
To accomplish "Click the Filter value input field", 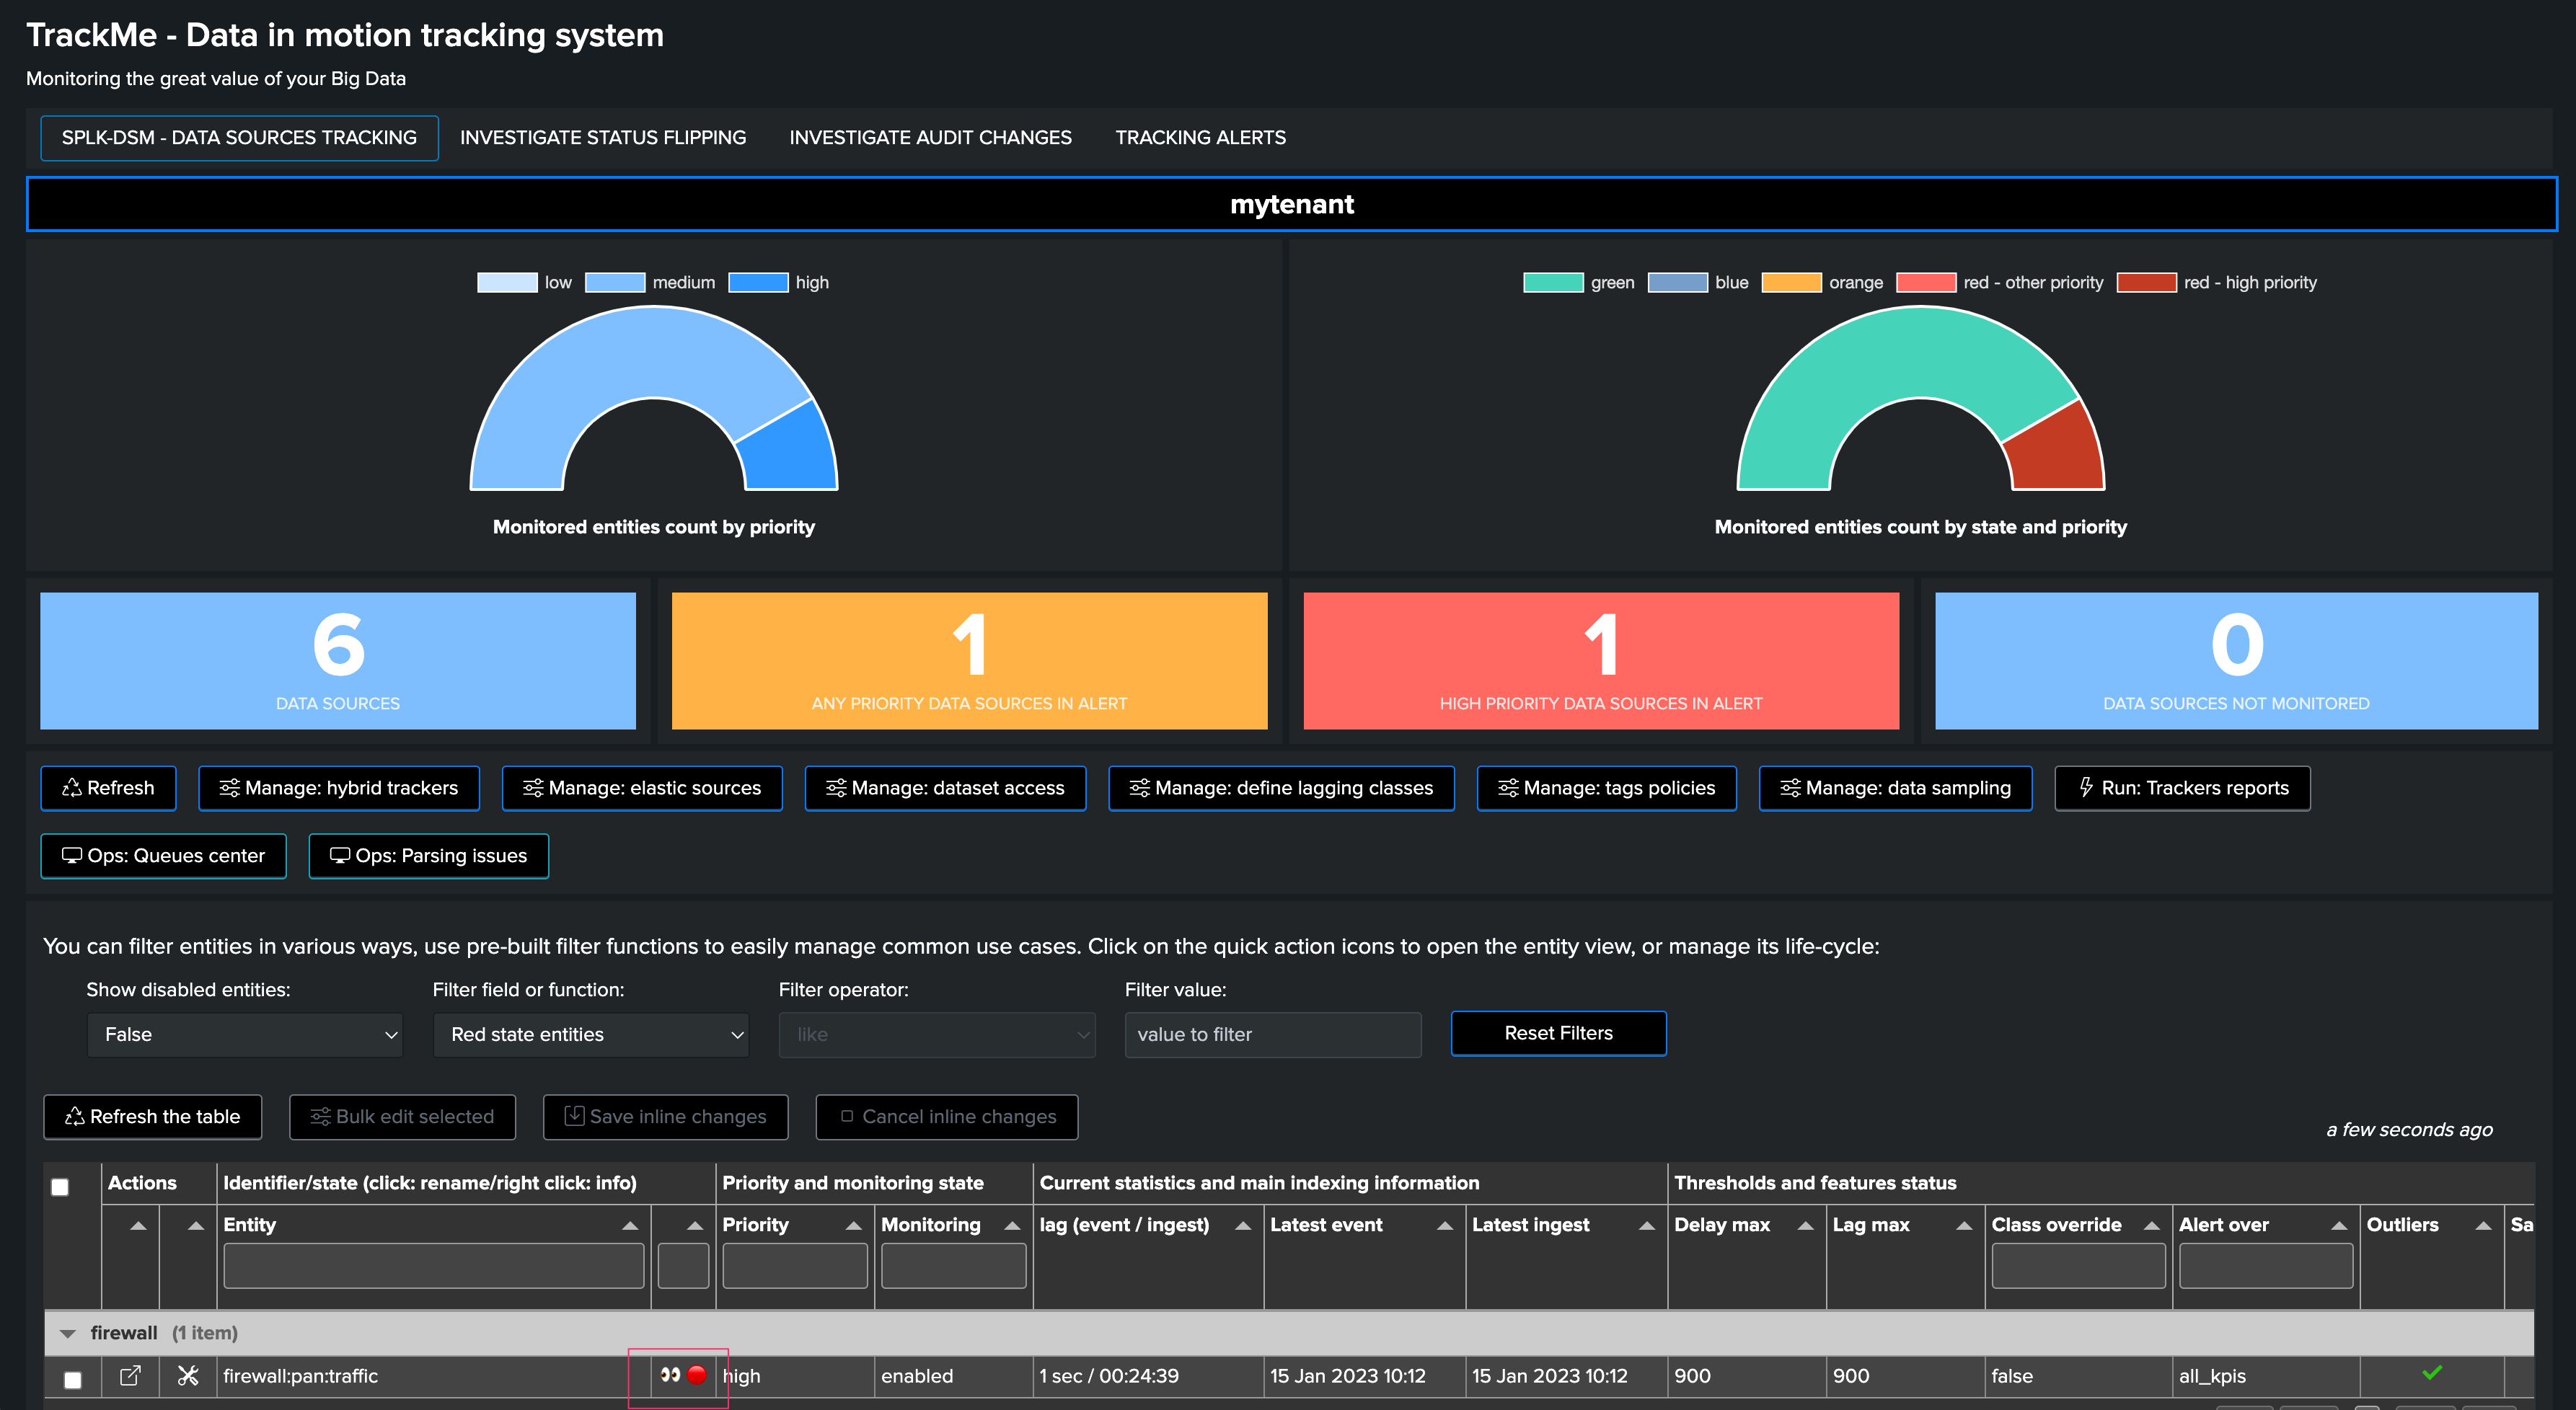I will tap(1273, 1034).
